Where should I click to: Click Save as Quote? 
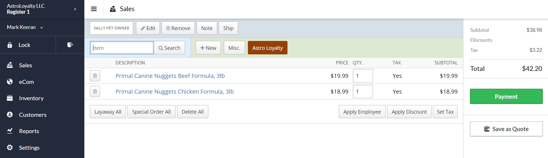pos(506,129)
